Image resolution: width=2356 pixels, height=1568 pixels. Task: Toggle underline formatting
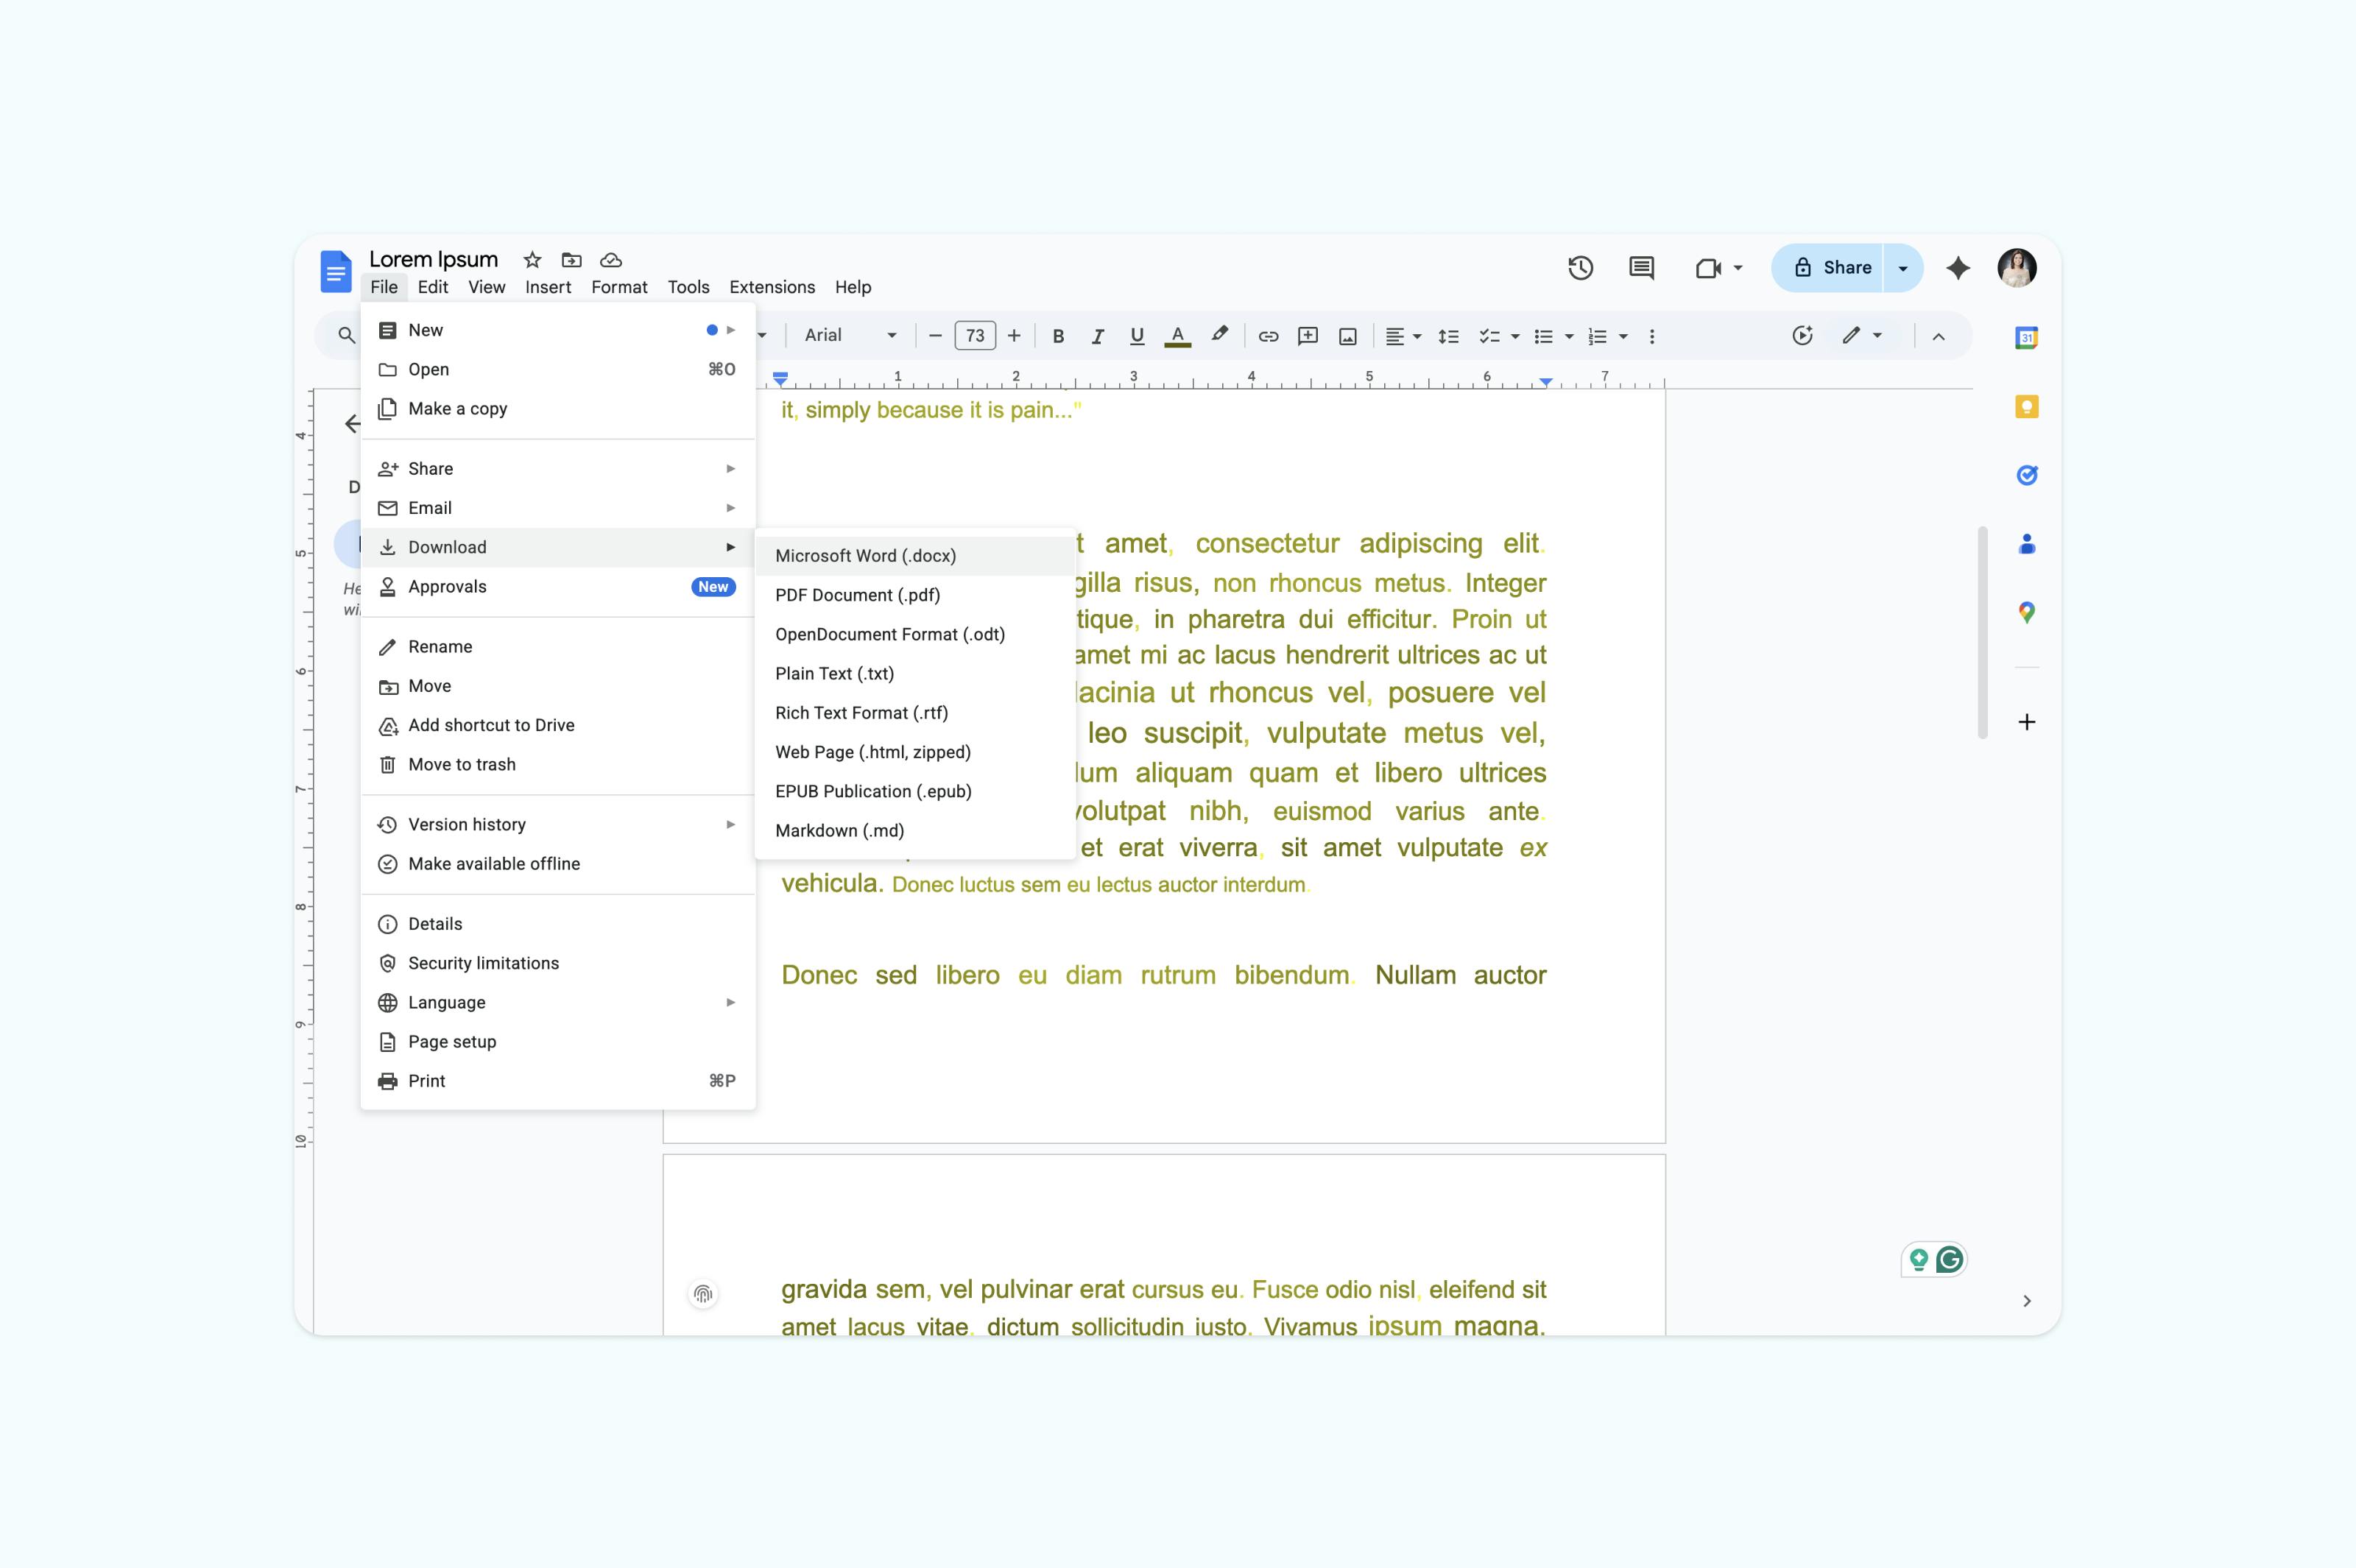coord(1136,336)
